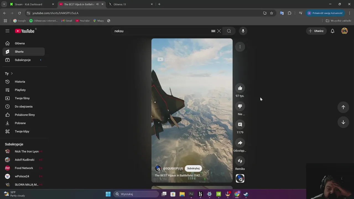
Task: Open the apps grid in bookmarks bar
Action: (x=5, y=21)
